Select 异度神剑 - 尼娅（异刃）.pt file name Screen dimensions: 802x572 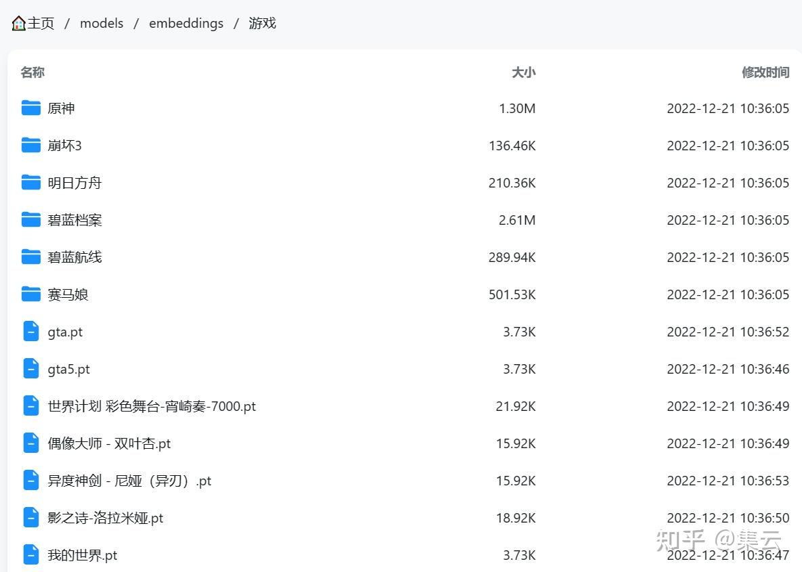(129, 481)
